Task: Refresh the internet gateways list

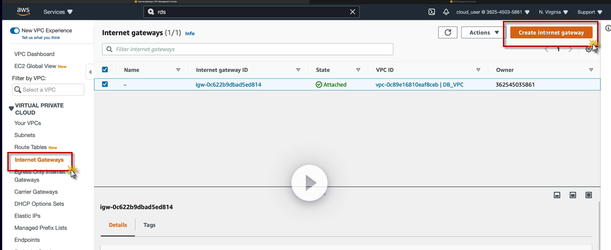Action: tap(448, 32)
